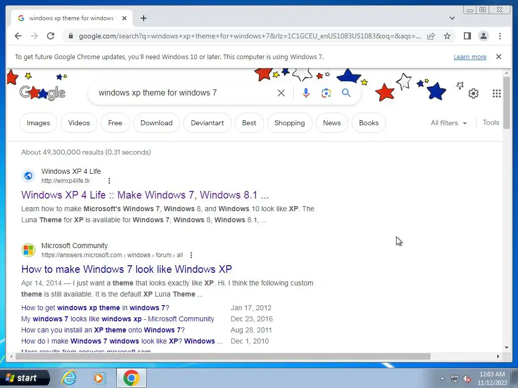View site information via lock icon

click(70, 36)
